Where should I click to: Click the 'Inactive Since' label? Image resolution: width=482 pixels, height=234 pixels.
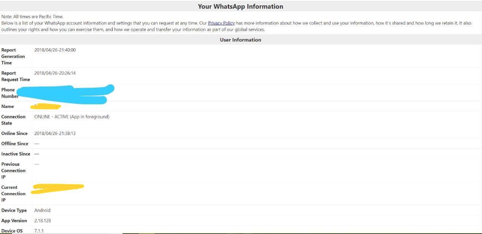pyautogui.click(x=16, y=154)
